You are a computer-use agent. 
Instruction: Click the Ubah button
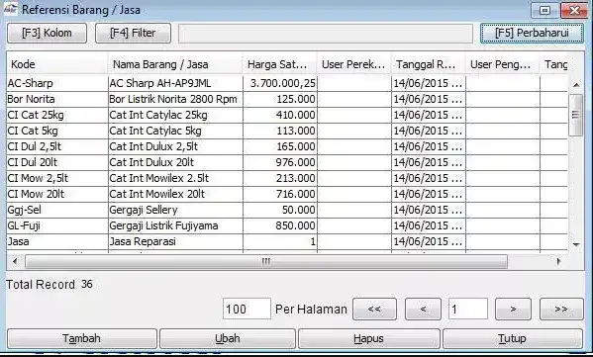[228, 338]
